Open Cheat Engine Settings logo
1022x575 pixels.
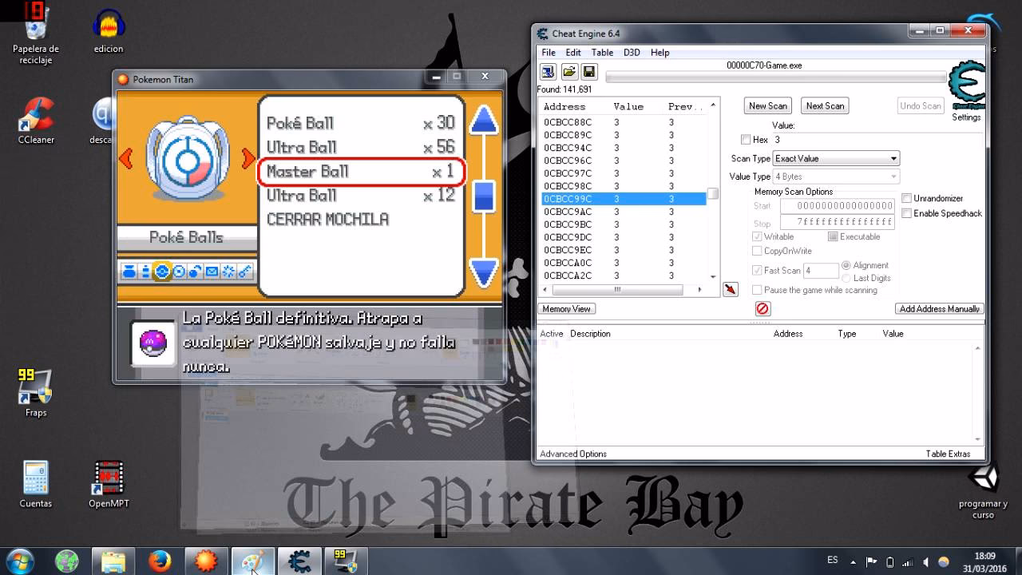click(966, 86)
